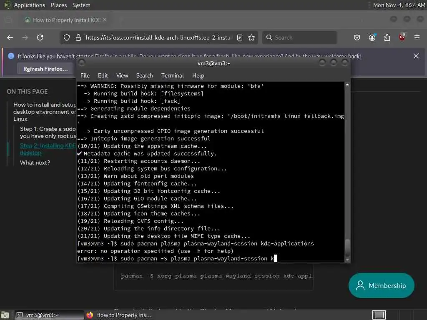Open the terminal View menu
Viewport: 427px width, 320px height.
pyautogui.click(x=122, y=76)
